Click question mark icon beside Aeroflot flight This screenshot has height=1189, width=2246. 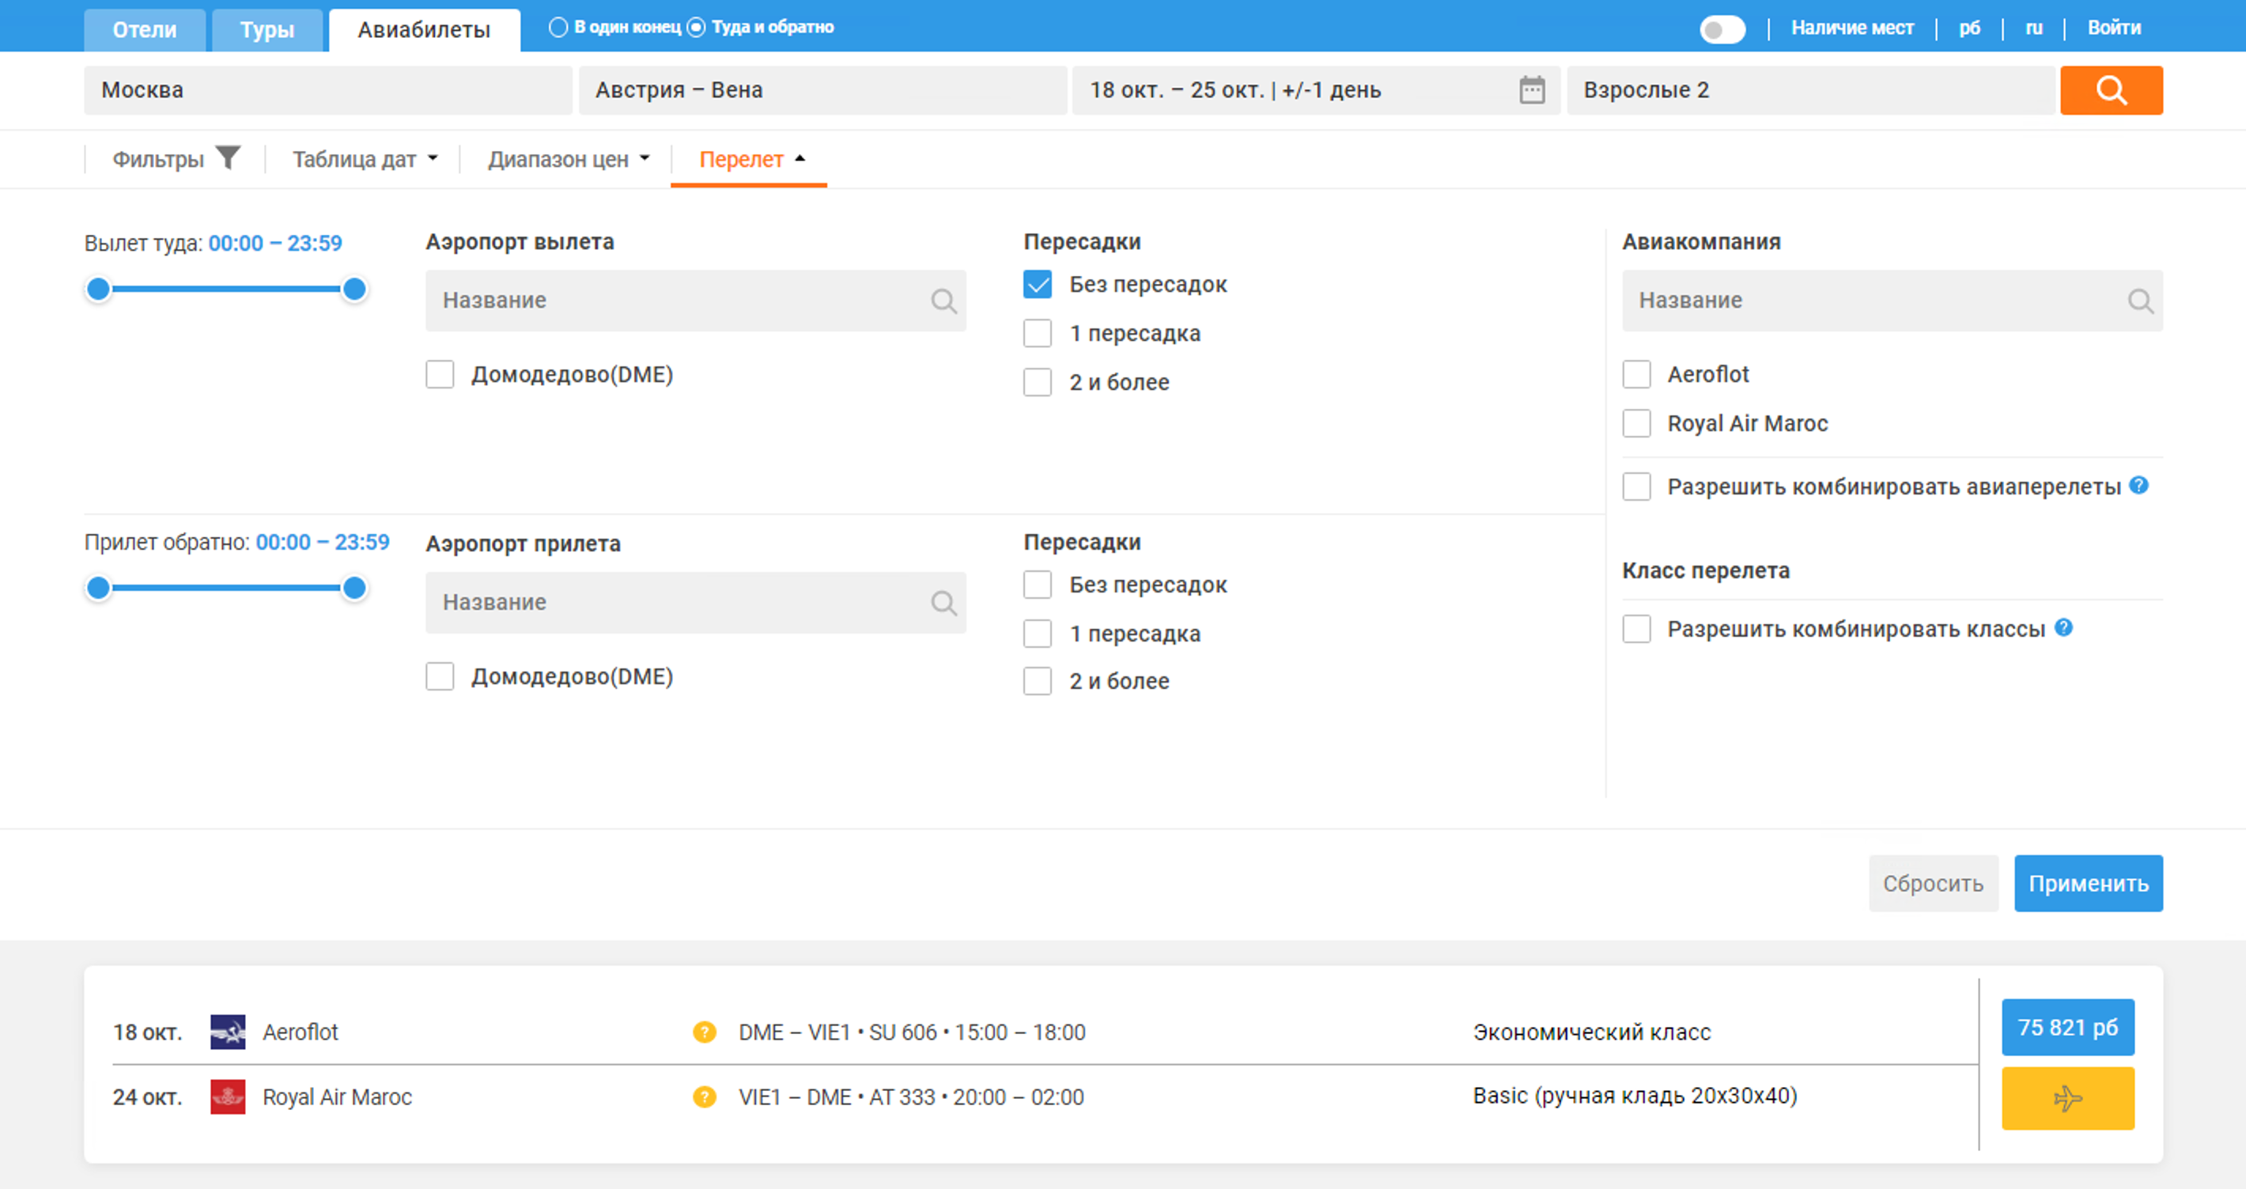coord(705,1032)
